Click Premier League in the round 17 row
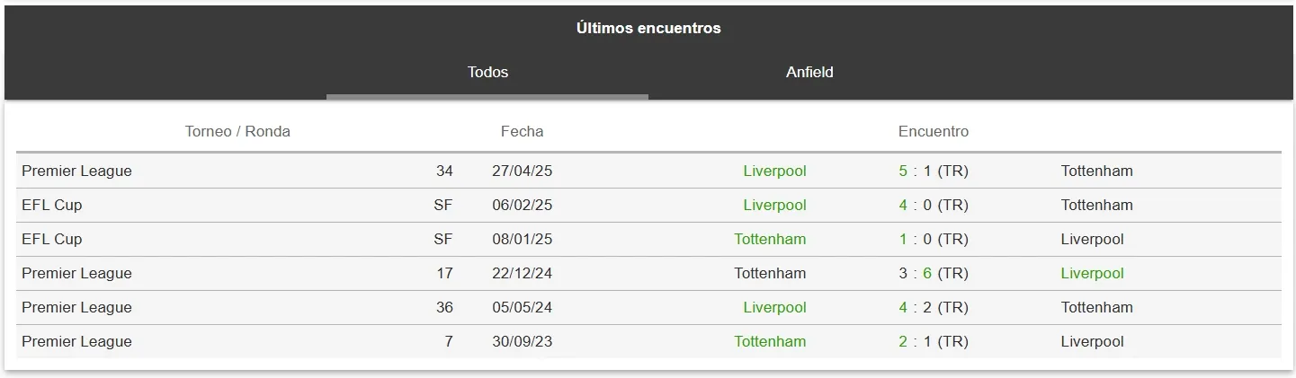 (x=76, y=273)
